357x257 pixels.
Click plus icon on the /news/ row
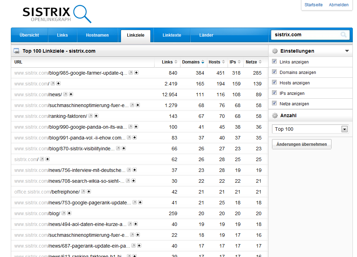71,95
